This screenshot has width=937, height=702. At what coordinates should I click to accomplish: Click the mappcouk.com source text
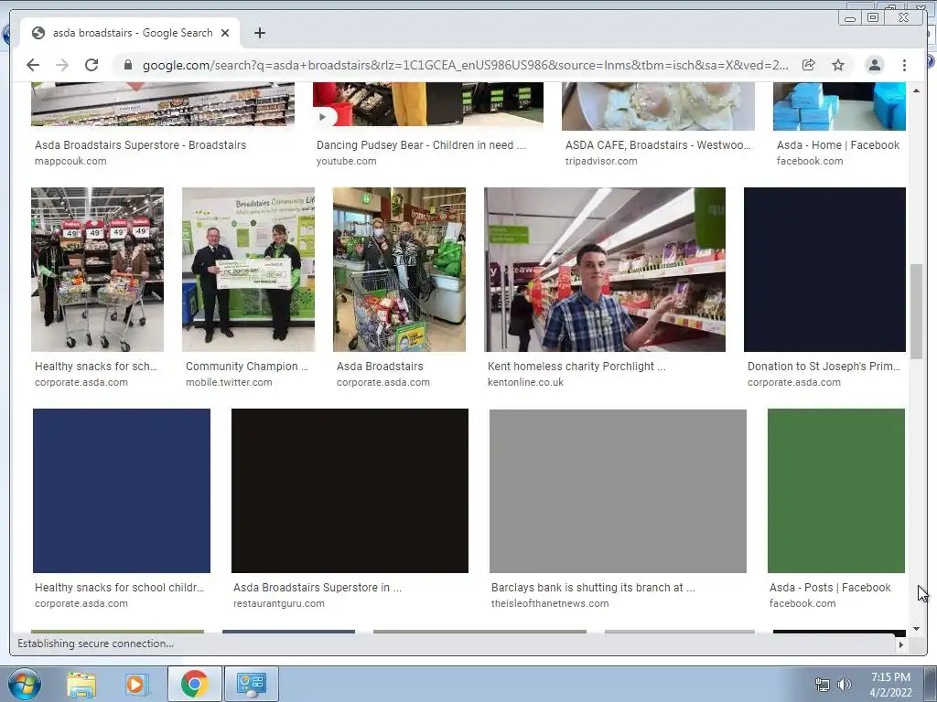point(70,161)
